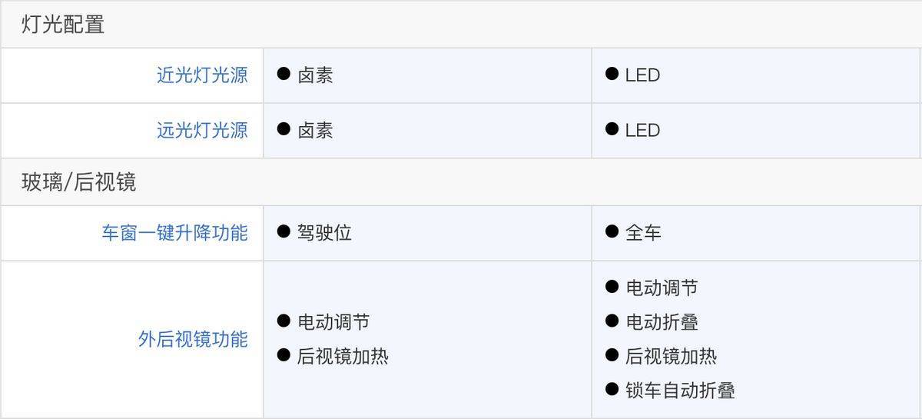The height and width of the screenshot is (419, 922).
Task: Select LED text in 远光灯光源 row
Action: pos(642,131)
